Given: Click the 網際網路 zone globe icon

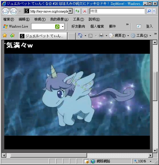Looking at the screenshot, I should coord(93,161).
